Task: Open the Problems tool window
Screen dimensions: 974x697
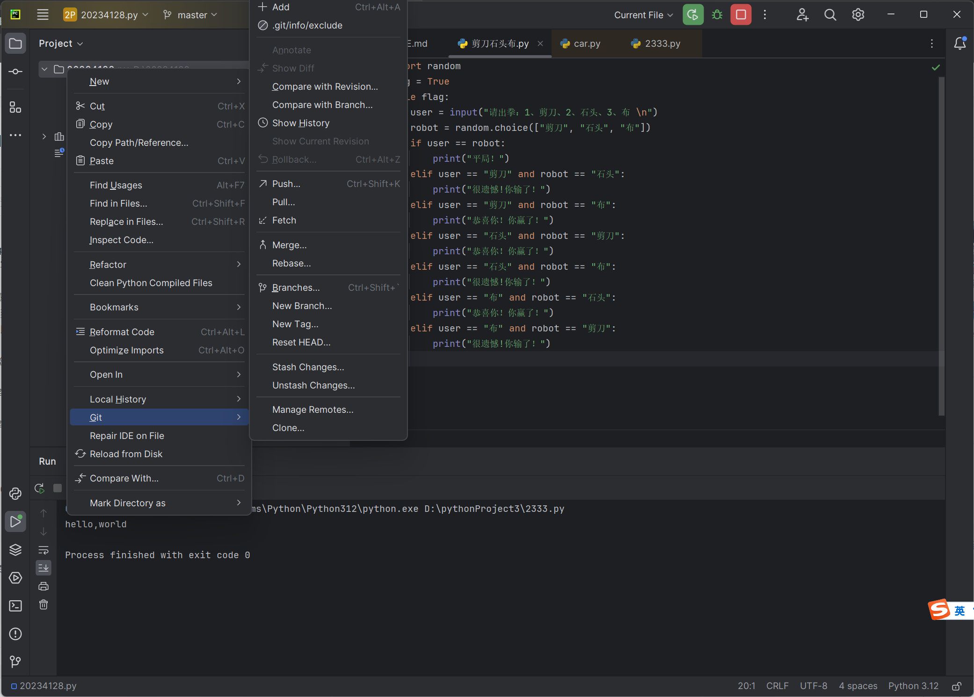Action: click(x=15, y=634)
